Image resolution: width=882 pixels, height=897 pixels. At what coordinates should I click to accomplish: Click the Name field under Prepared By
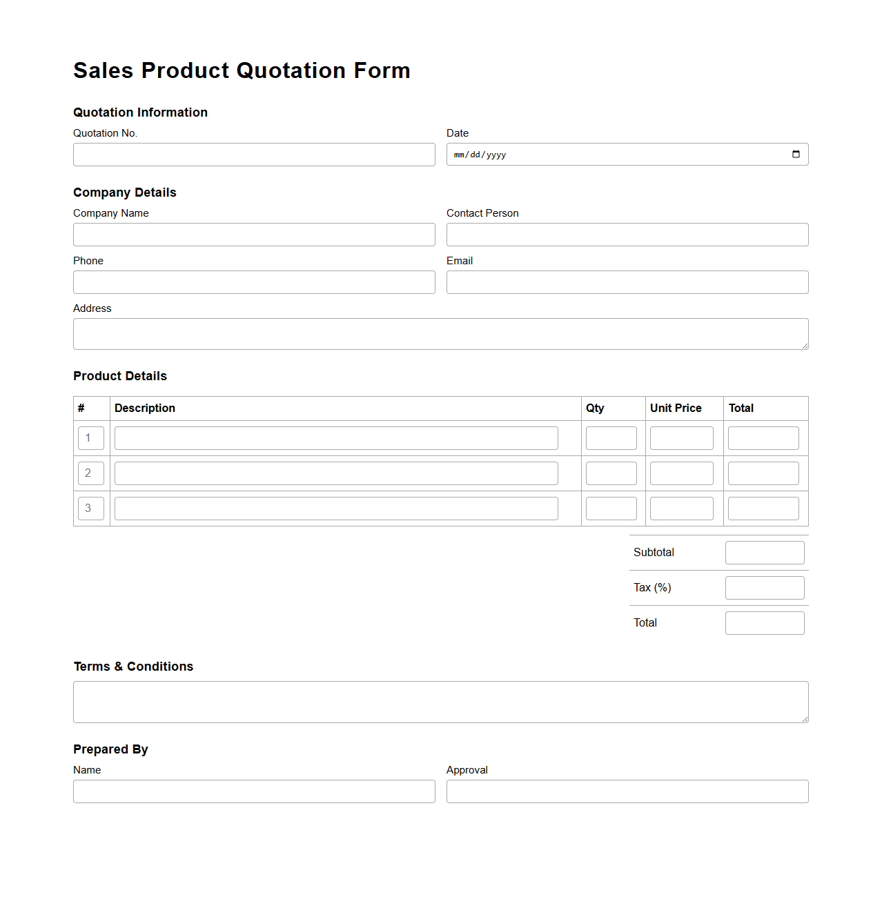[x=254, y=791]
